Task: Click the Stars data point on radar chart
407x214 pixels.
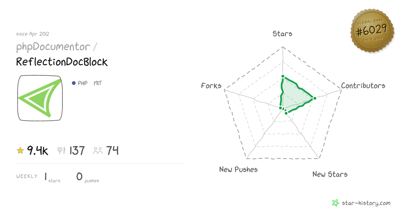Action: coord(283,77)
